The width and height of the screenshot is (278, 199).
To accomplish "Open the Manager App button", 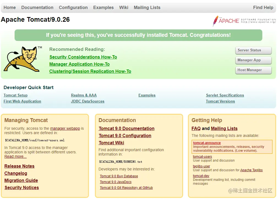I will [253, 60].
